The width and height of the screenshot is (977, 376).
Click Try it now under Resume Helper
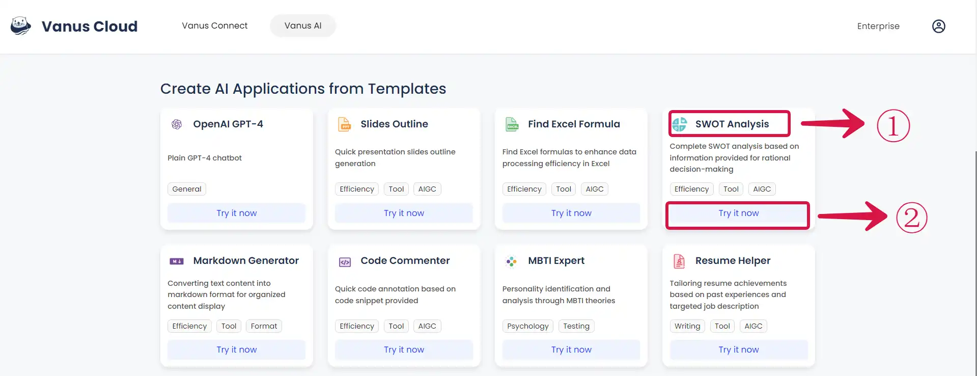pyautogui.click(x=739, y=350)
